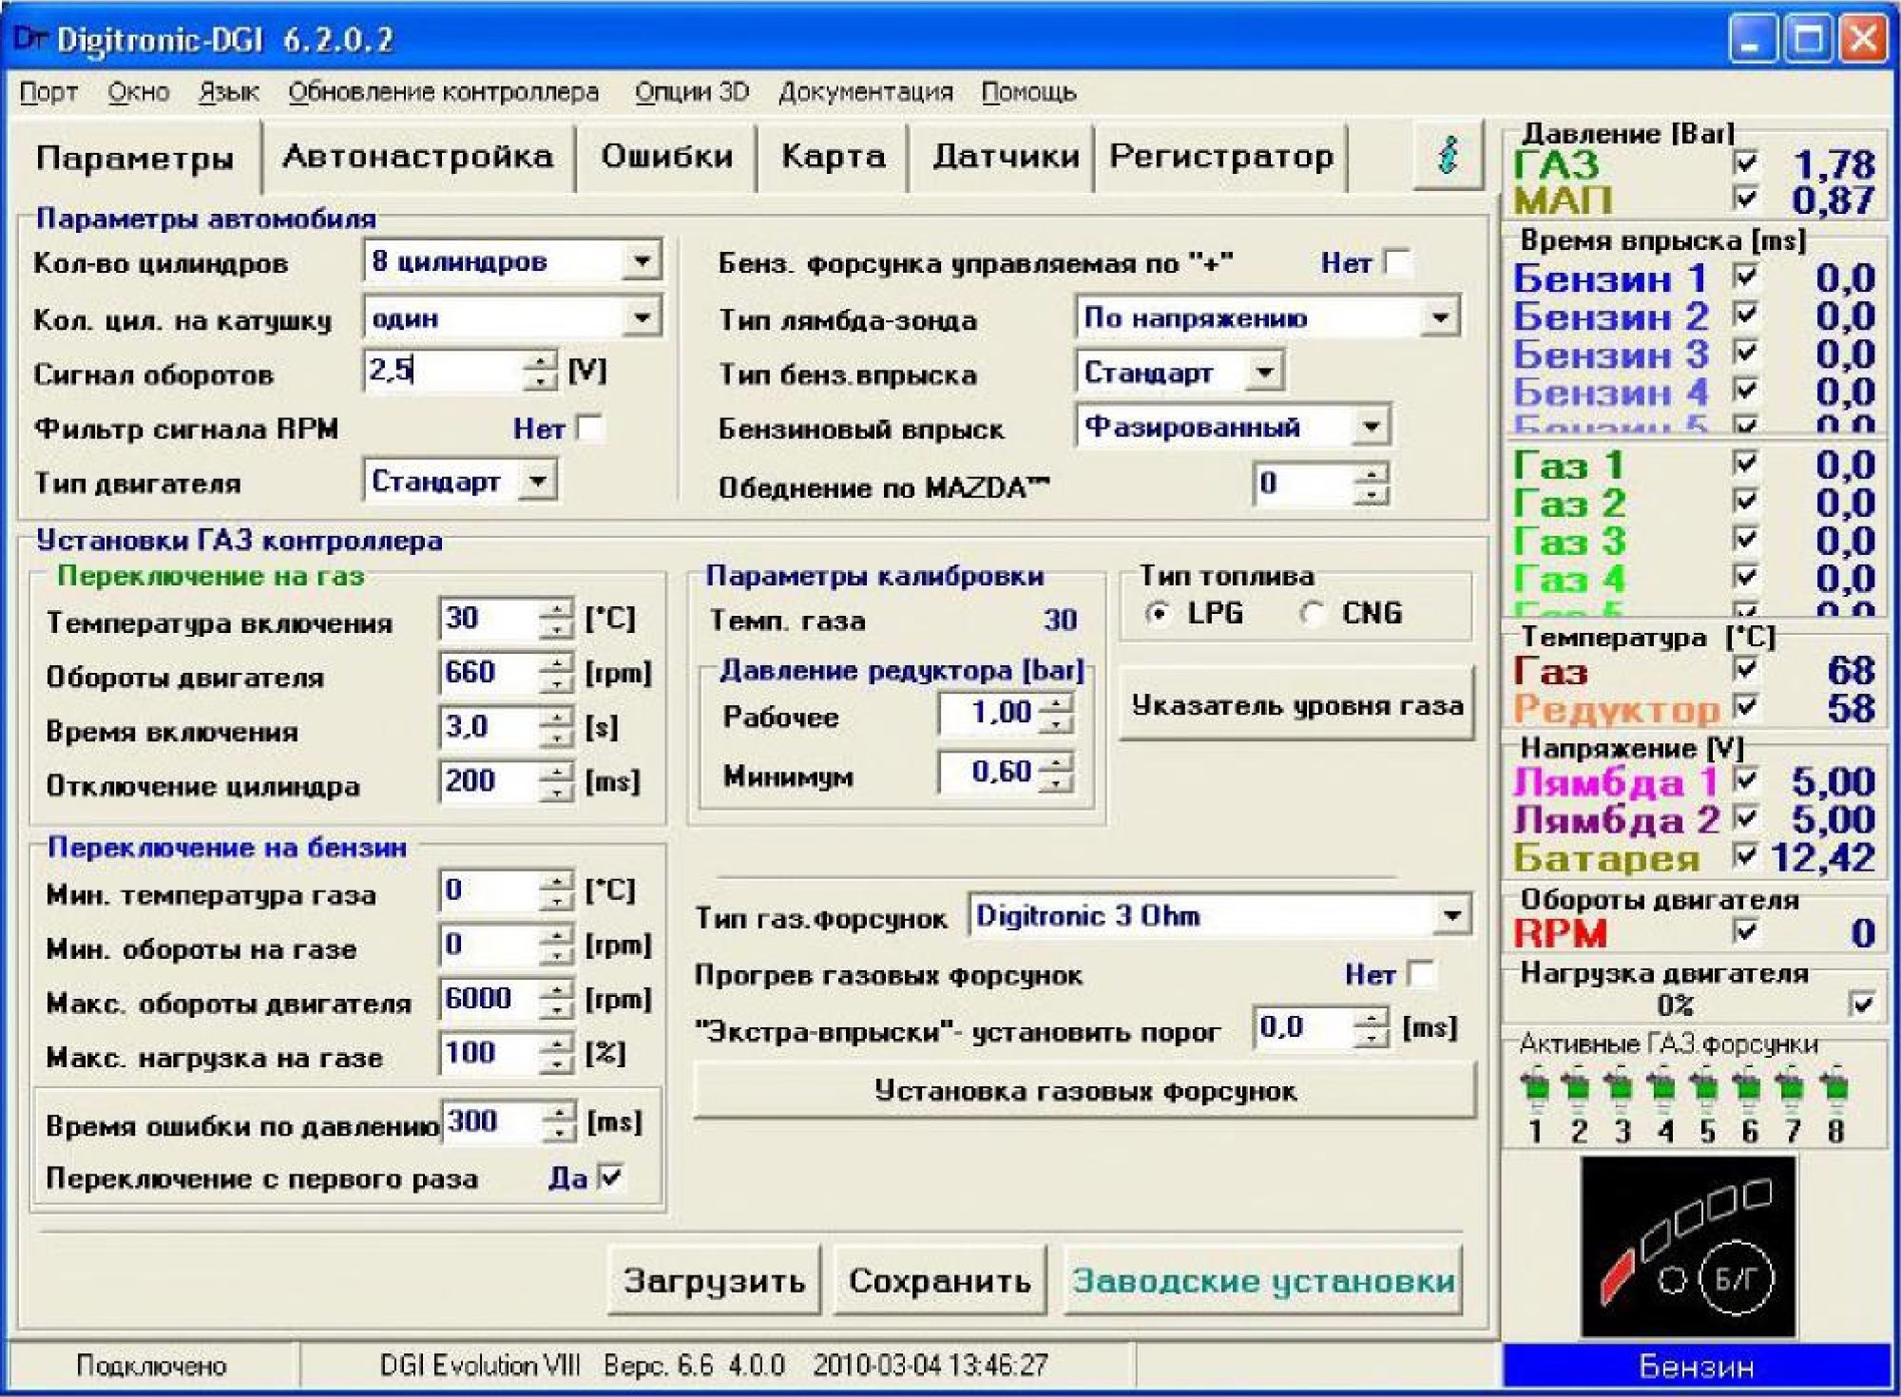Toggle the RPM display checkbox
Image resolution: width=1901 pixels, height=1397 pixels.
[1745, 931]
